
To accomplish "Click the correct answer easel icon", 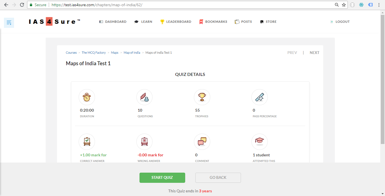I will coord(87,142).
